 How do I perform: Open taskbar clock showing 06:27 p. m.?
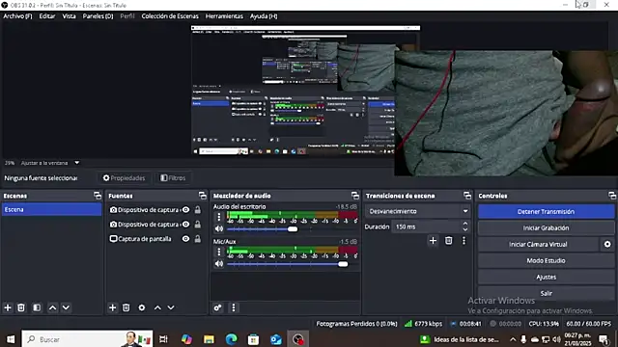(x=577, y=339)
